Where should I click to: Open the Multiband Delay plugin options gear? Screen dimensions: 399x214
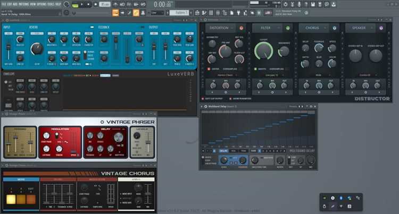(205, 106)
